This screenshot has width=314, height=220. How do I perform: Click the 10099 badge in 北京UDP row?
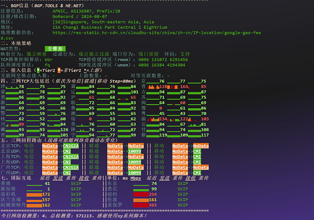coord(135,152)
